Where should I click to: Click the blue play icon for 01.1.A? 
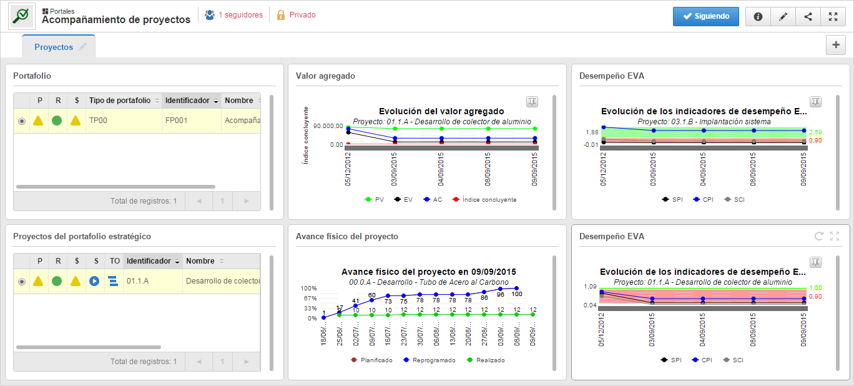tap(94, 281)
